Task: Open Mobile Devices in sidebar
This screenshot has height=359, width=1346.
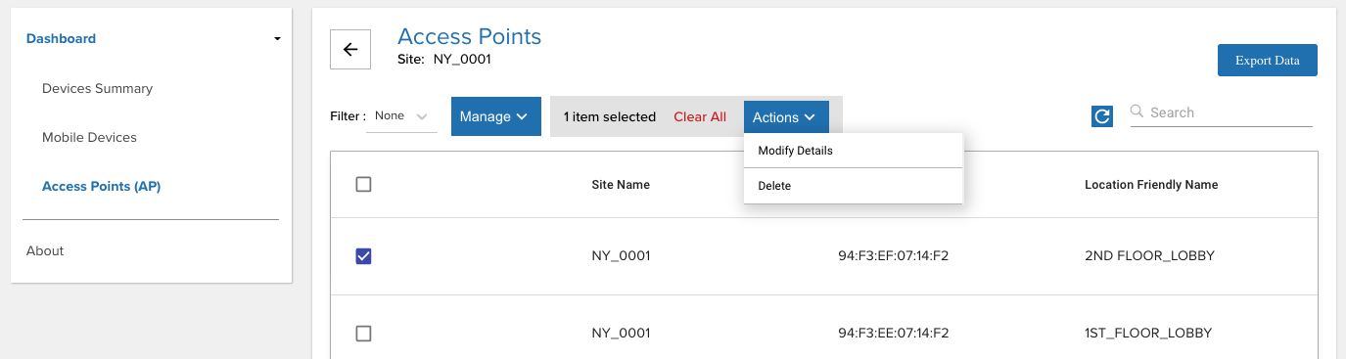Action: (x=89, y=137)
